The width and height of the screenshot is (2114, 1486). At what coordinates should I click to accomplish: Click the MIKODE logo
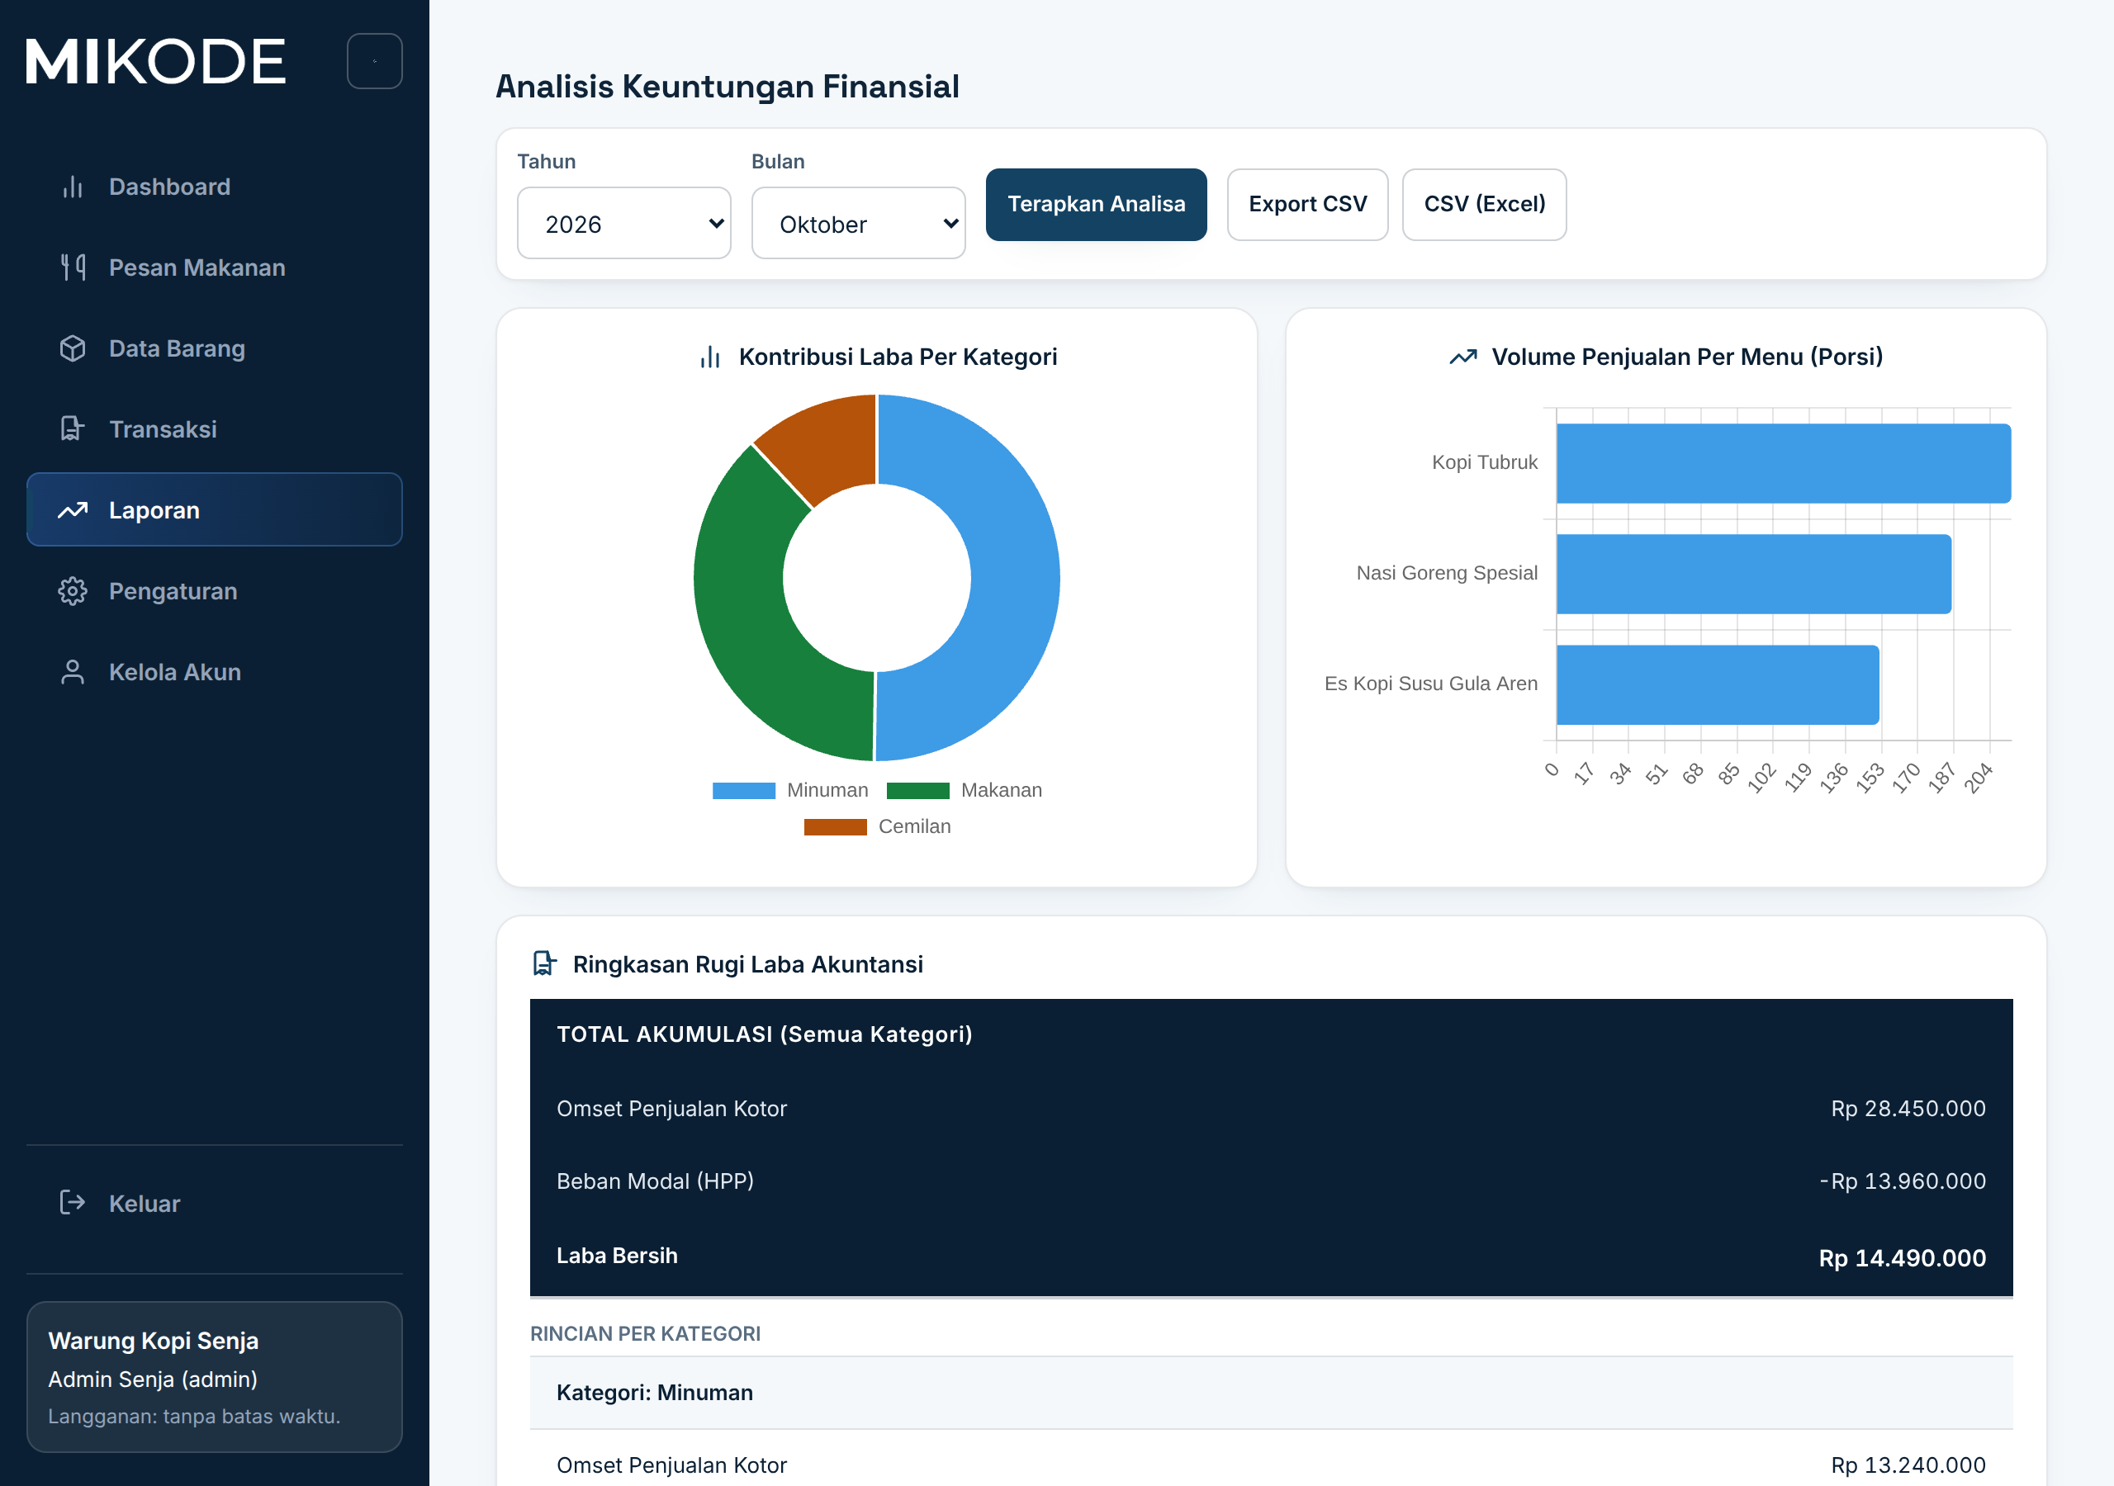pyautogui.click(x=155, y=62)
